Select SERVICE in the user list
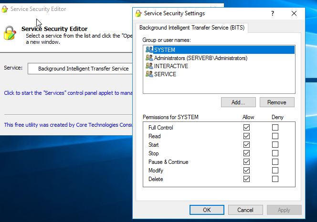Image resolution: width=317 pixels, height=222 pixels. 220,74
